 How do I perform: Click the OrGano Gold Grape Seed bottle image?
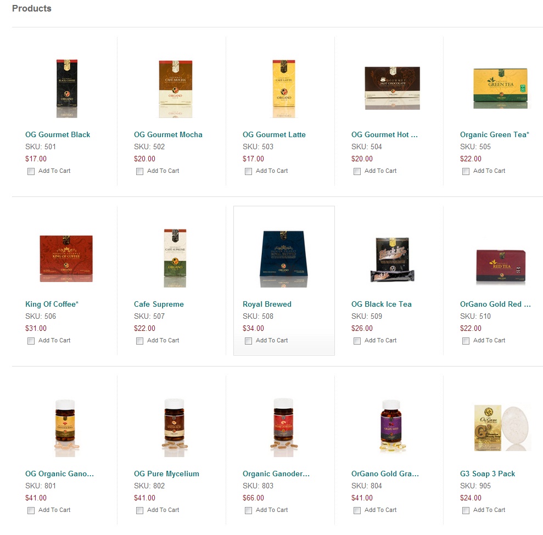pyautogui.click(x=391, y=426)
